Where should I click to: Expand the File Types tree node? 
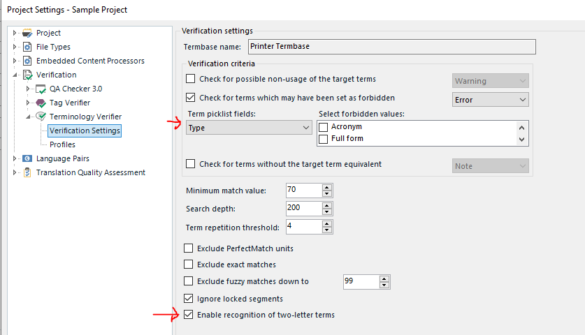pyautogui.click(x=15, y=47)
